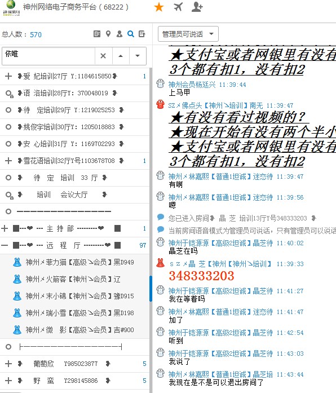Click the blue search magnifier icon
The height and width of the screenshot is (393, 336).
pyautogui.click(x=131, y=34)
